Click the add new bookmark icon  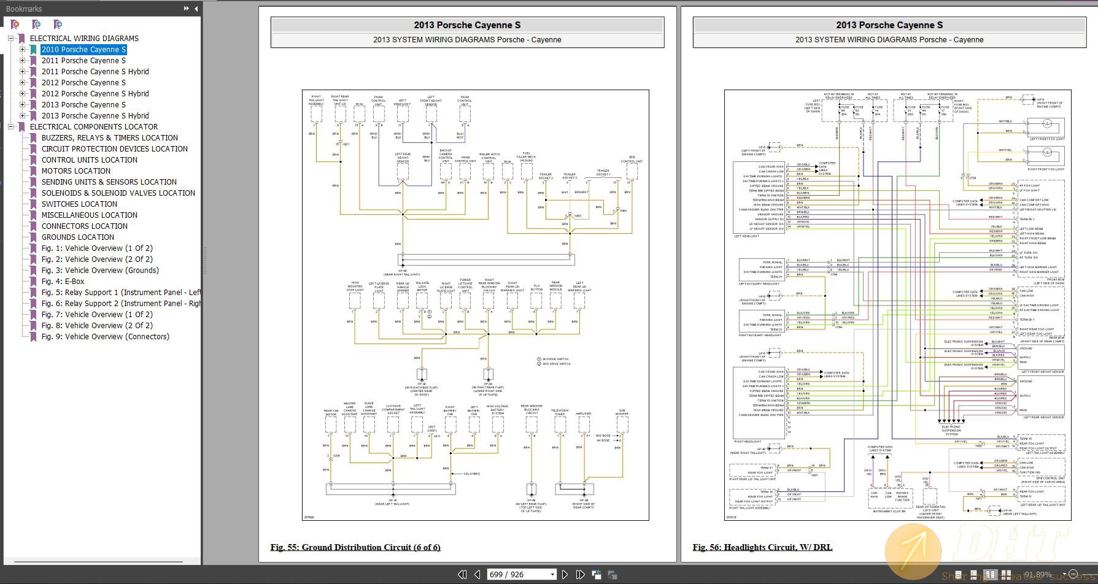[x=37, y=25]
